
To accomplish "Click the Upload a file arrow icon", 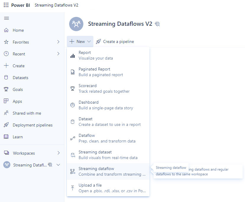I will [x=72, y=188].
